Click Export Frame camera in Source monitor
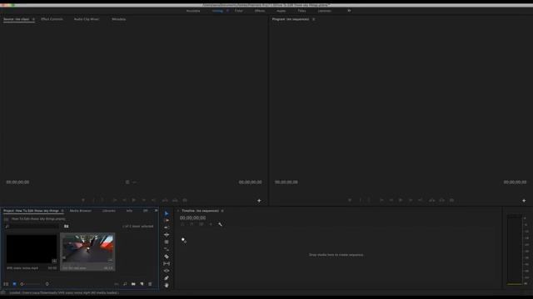 pos(185,200)
